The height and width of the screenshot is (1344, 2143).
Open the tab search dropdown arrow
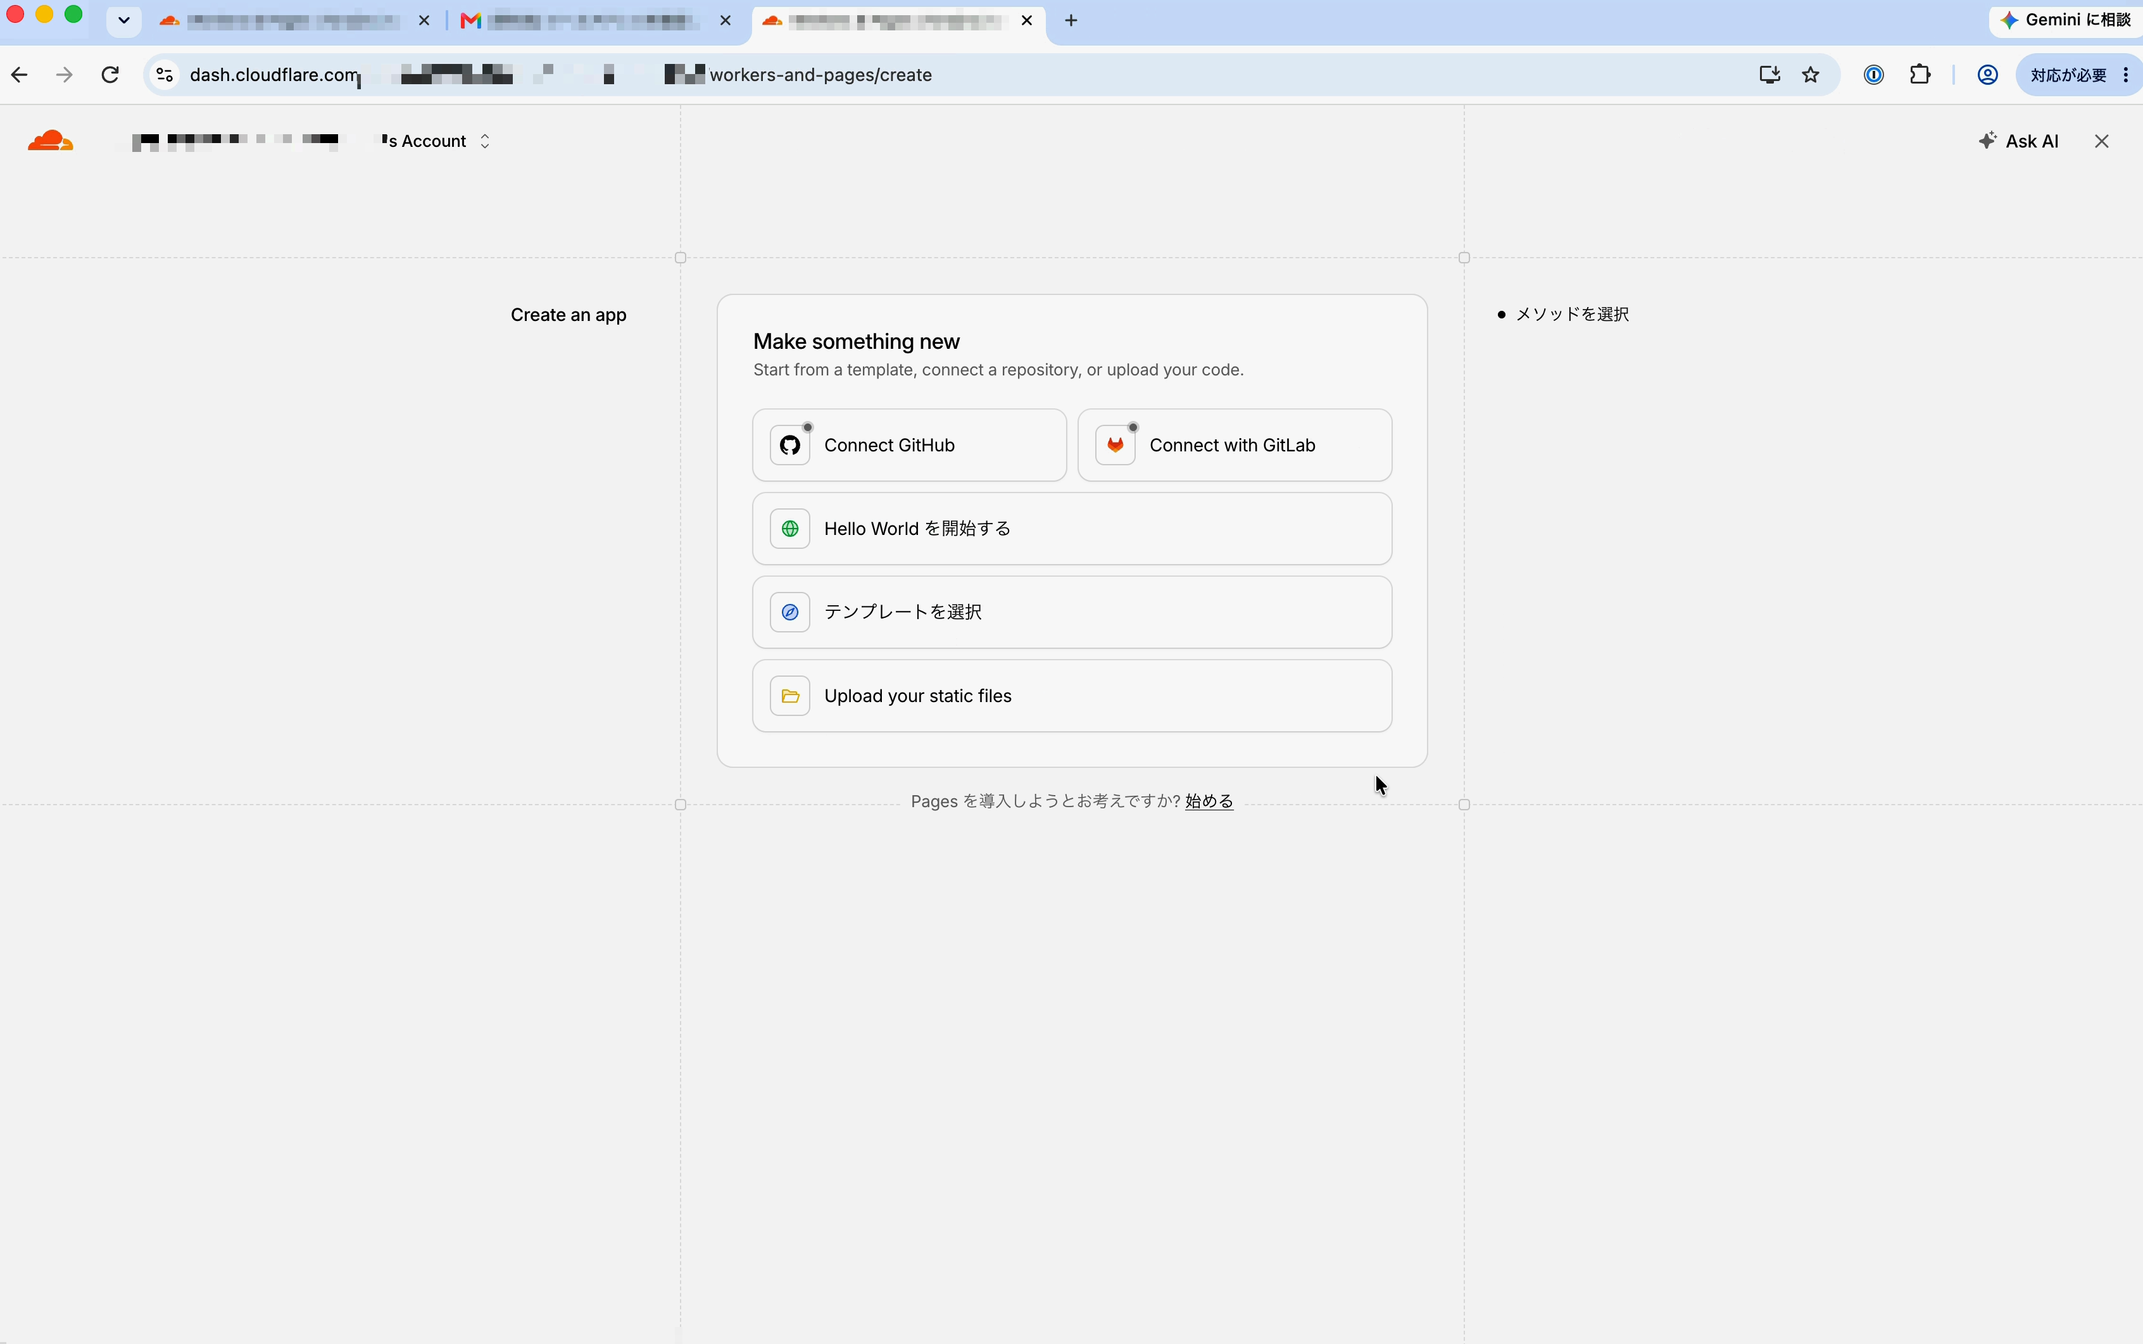[x=123, y=20]
